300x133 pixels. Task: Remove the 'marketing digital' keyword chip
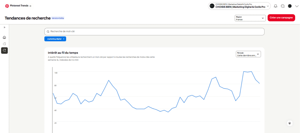point(64,39)
